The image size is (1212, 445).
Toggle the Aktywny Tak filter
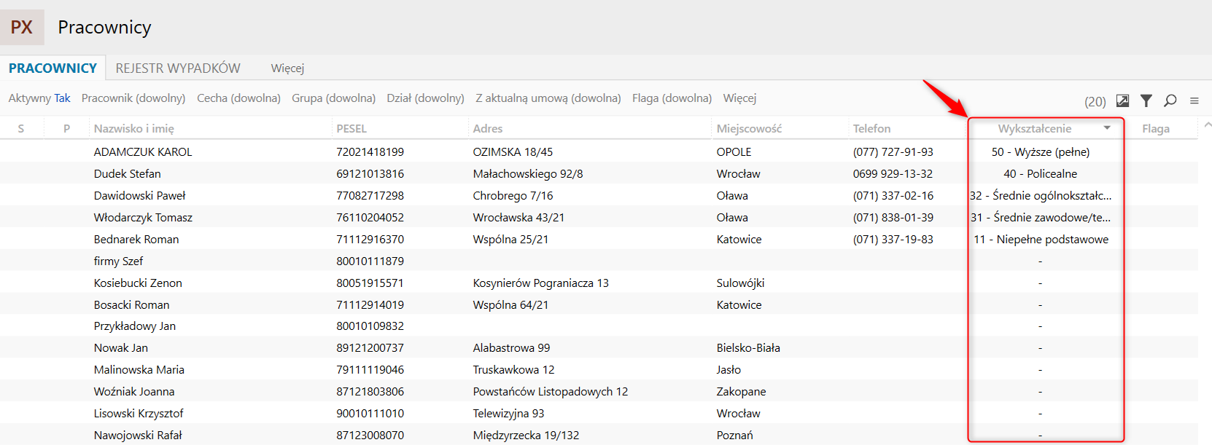[x=39, y=98]
